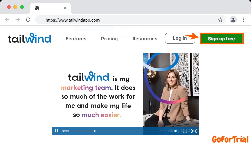251x145 pixels.
Task: Bookmark this page with the star icon
Action: 220,20
